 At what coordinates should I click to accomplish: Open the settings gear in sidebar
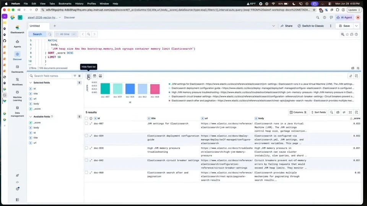coord(17,189)
